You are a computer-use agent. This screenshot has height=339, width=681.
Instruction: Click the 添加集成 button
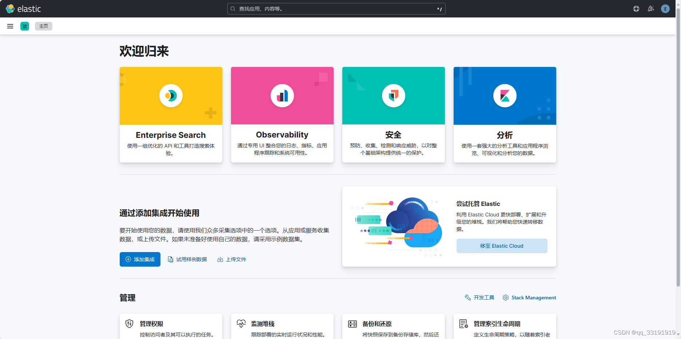point(140,259)
